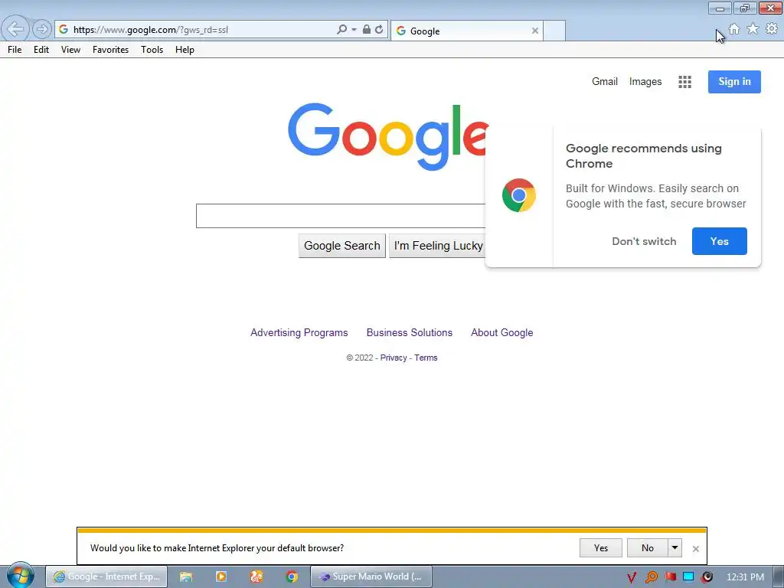The image size is (784, 588).
Task: Go forward using the browser forward arrow
Action: (x=42, y=30)
